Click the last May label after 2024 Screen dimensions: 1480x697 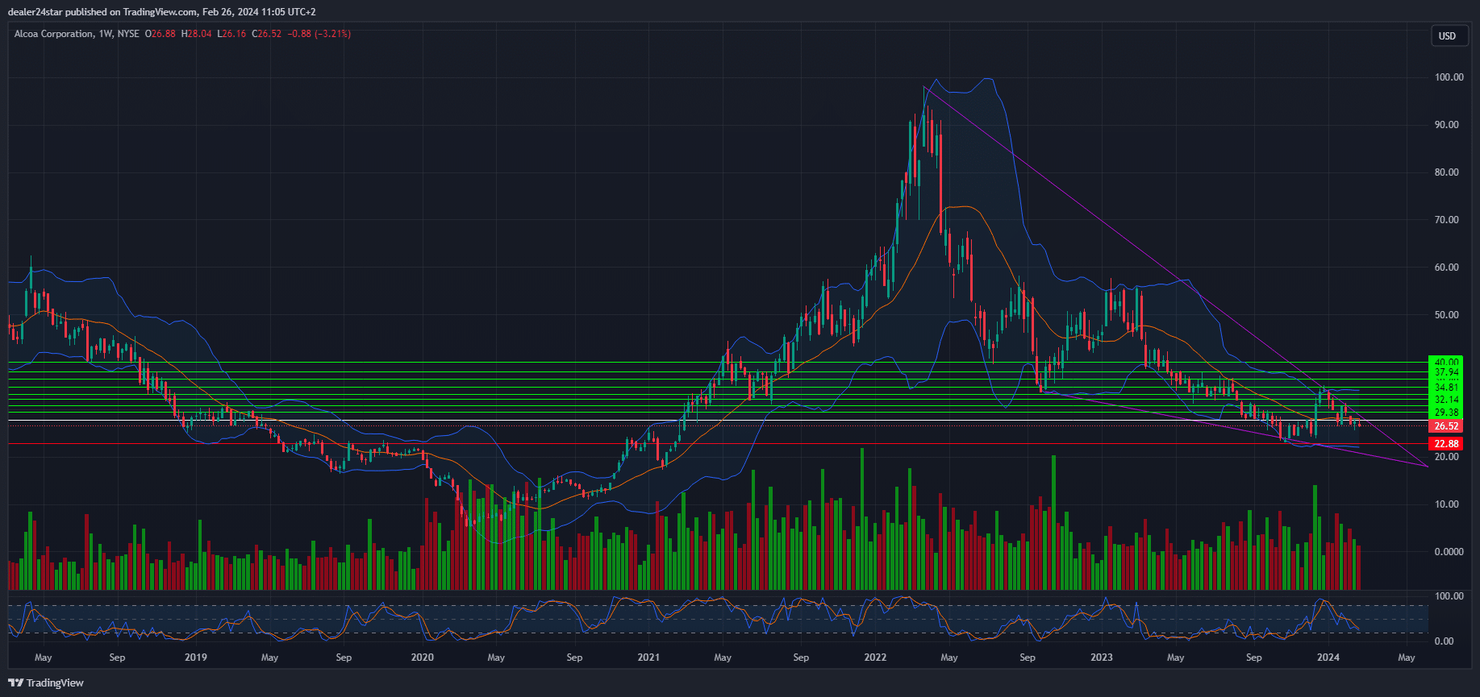click(x=1407, y=658)
